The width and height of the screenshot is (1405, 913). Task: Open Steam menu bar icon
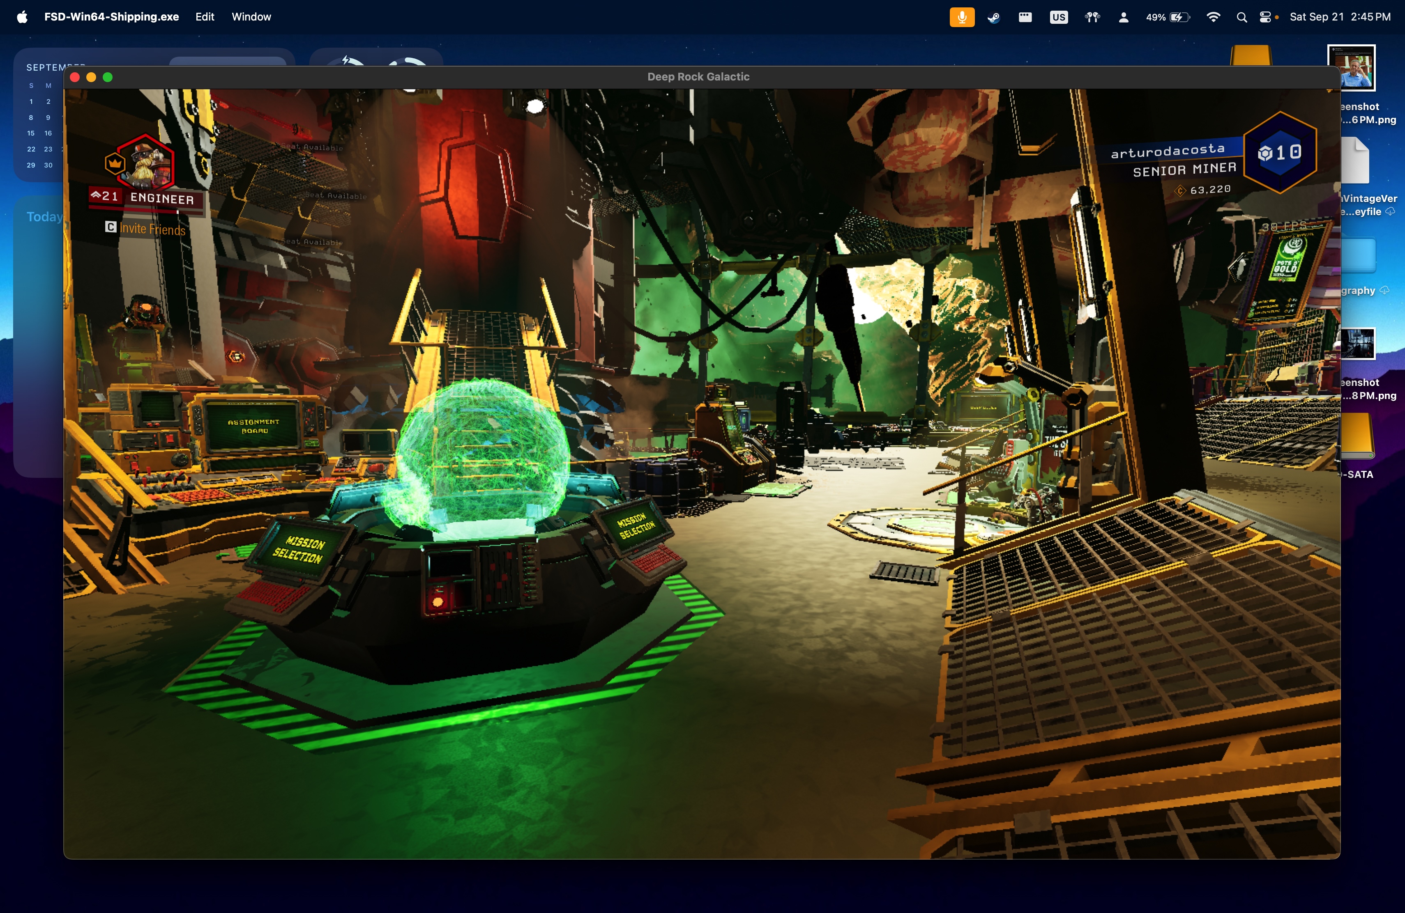(x=993, y=17)
